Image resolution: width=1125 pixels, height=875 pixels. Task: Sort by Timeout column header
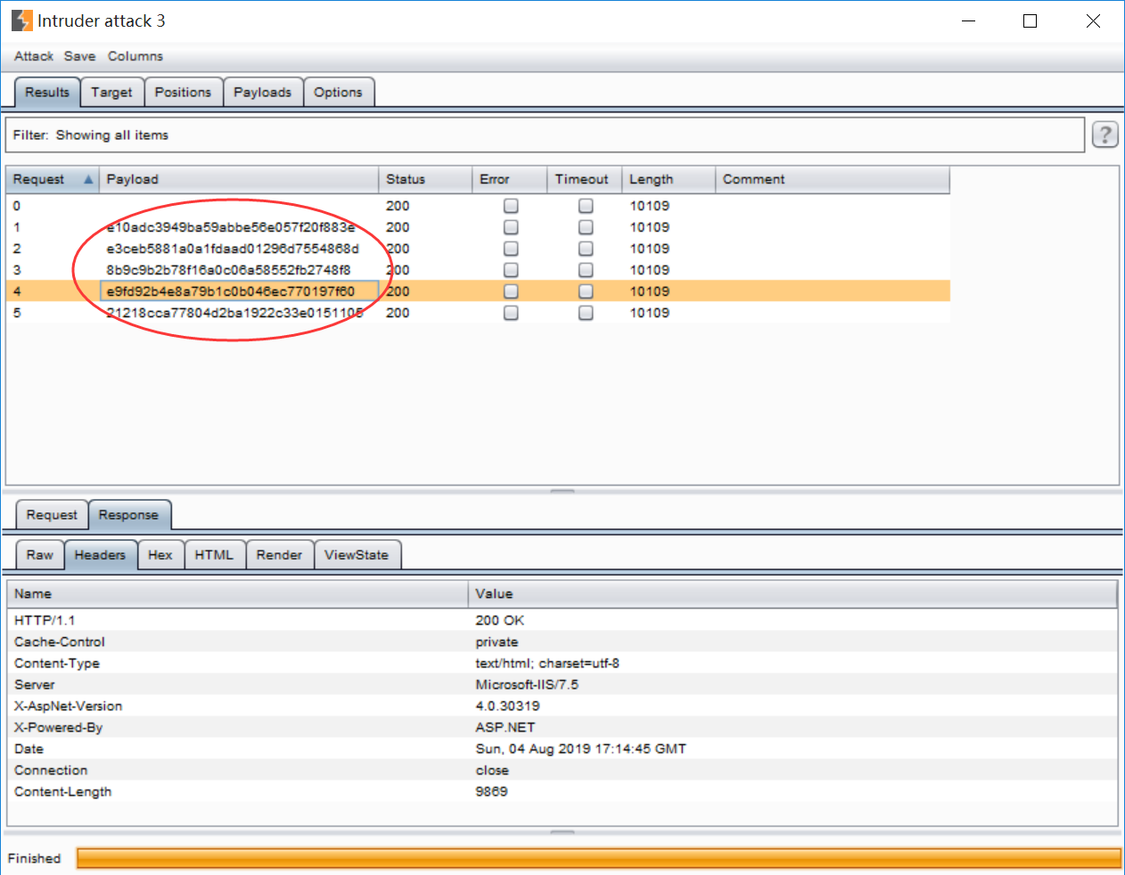coord(584,179)
